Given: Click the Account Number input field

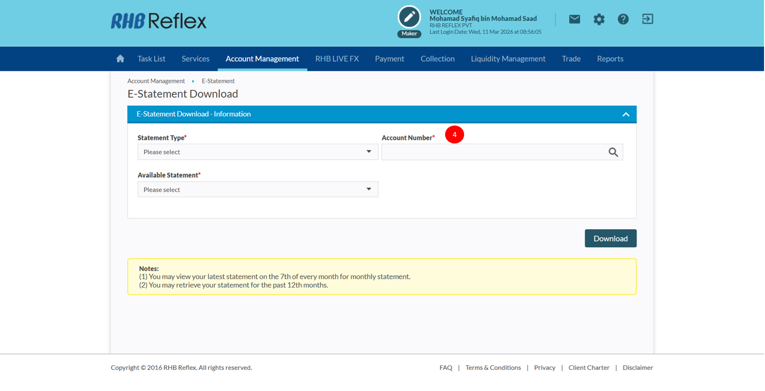Looking at the screenshot, I should (x=492, y=152).
